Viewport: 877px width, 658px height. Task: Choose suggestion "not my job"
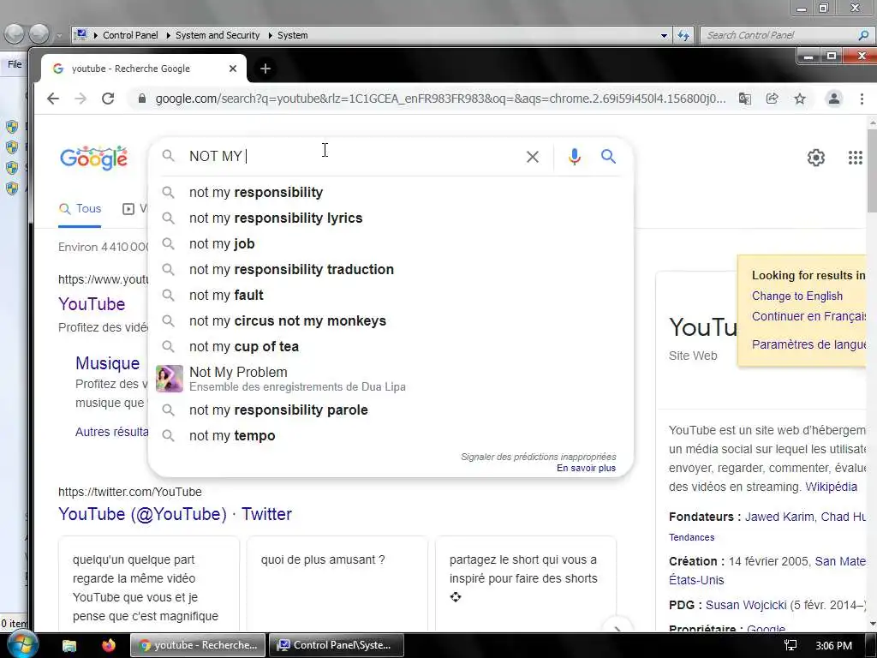click(391, 244)
